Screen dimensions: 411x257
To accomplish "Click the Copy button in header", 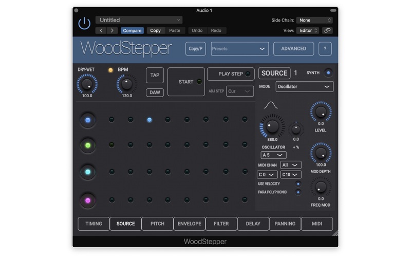I will (x=156, y=31).
